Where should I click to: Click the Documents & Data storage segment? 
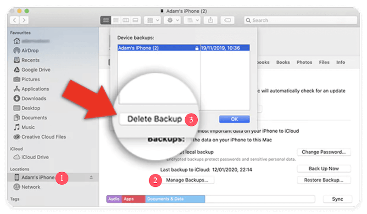click(x=175, y=199)
